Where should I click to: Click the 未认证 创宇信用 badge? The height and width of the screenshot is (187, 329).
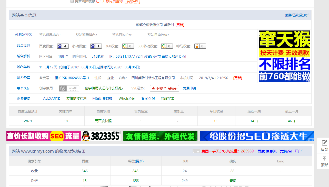pos(69,88)
